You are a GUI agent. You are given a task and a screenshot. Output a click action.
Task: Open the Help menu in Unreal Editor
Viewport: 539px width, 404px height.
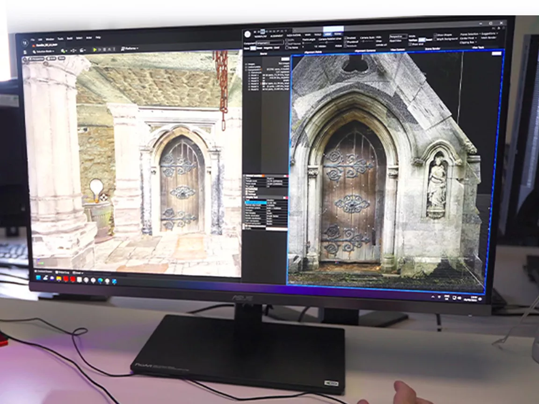click(x=98, y=37)
